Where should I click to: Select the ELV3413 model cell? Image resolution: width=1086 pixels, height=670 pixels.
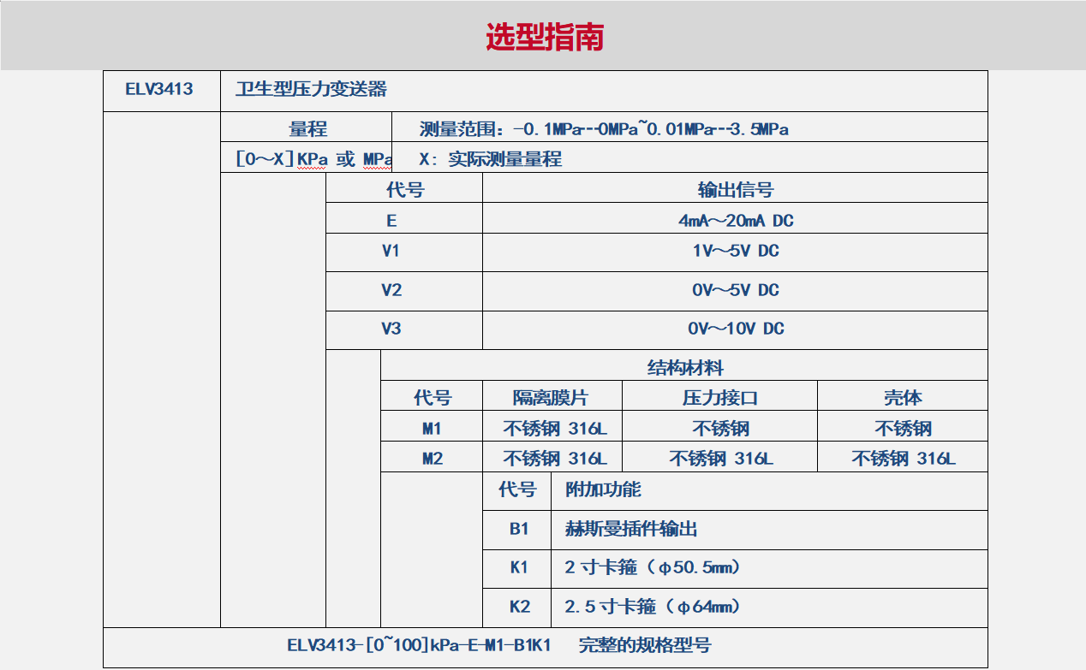tap(160, 89)
